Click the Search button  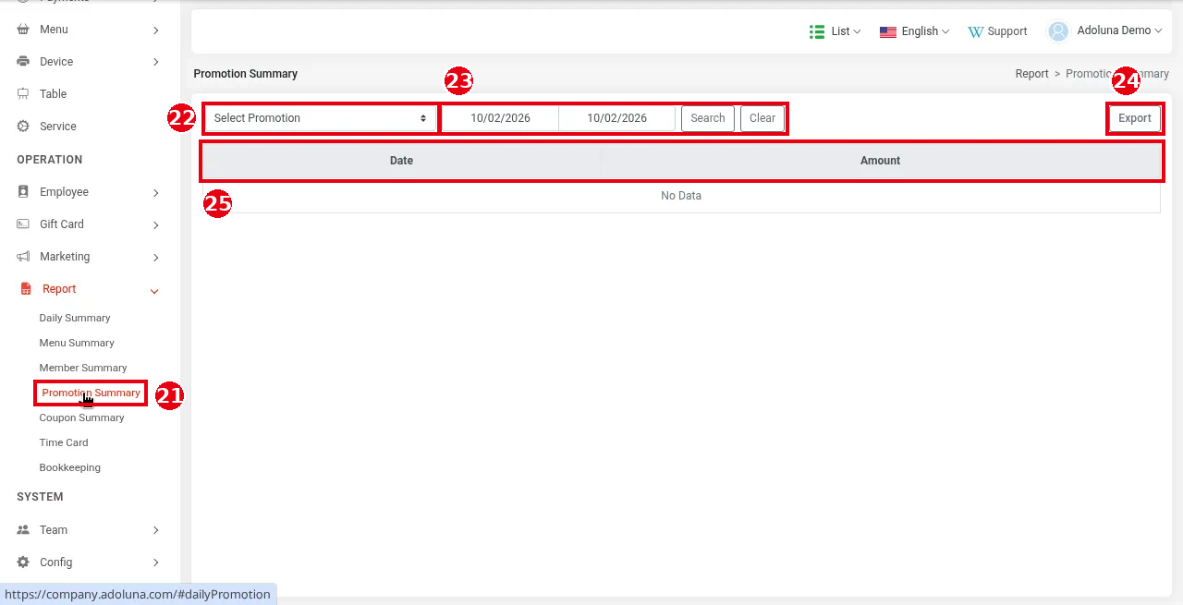[708, 118]
